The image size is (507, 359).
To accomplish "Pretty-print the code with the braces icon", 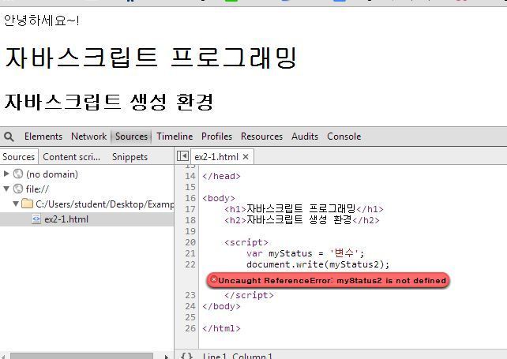I will (x=186, y=356).
